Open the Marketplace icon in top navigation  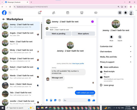(x=82, y=13)
